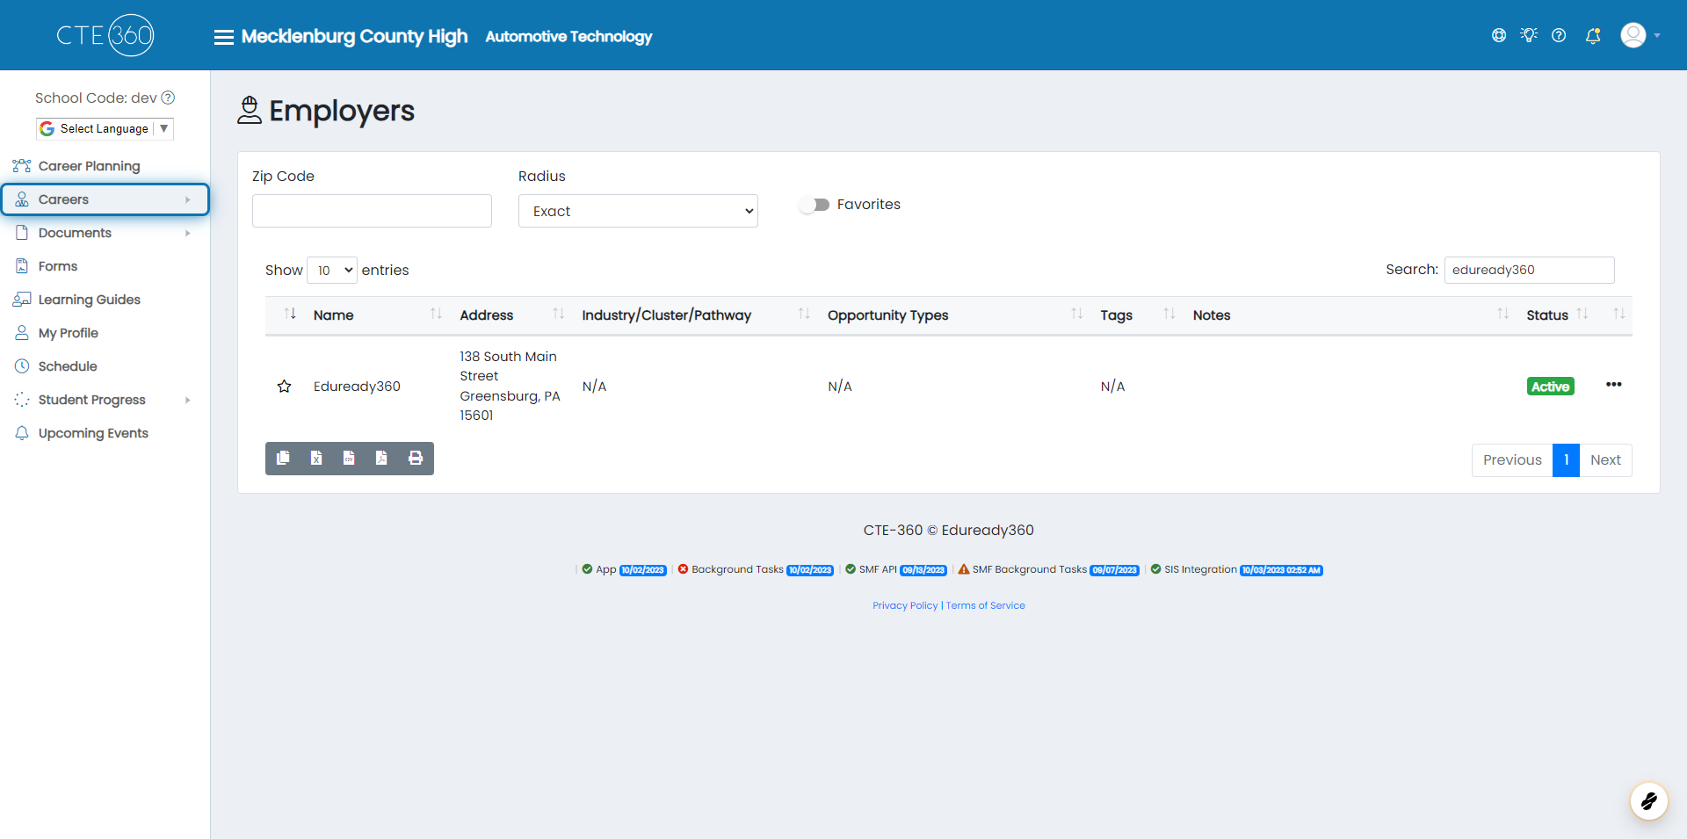The height and width of the screenshot is (839, 1687).
Task: Open the Privacy Policy link
Action: click(905, 605)
